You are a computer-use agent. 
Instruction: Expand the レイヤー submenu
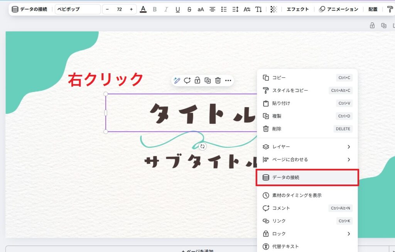(x=307, y=147)
